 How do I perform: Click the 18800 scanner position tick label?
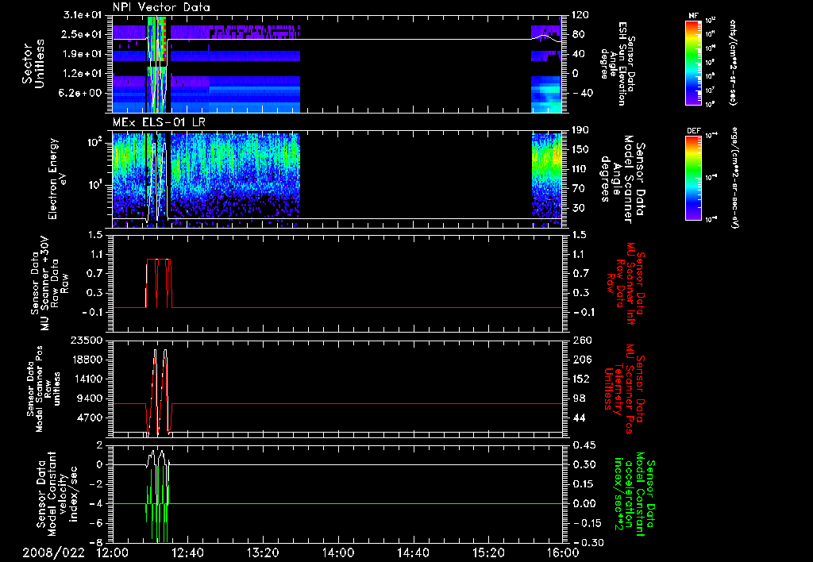point(87,360)
